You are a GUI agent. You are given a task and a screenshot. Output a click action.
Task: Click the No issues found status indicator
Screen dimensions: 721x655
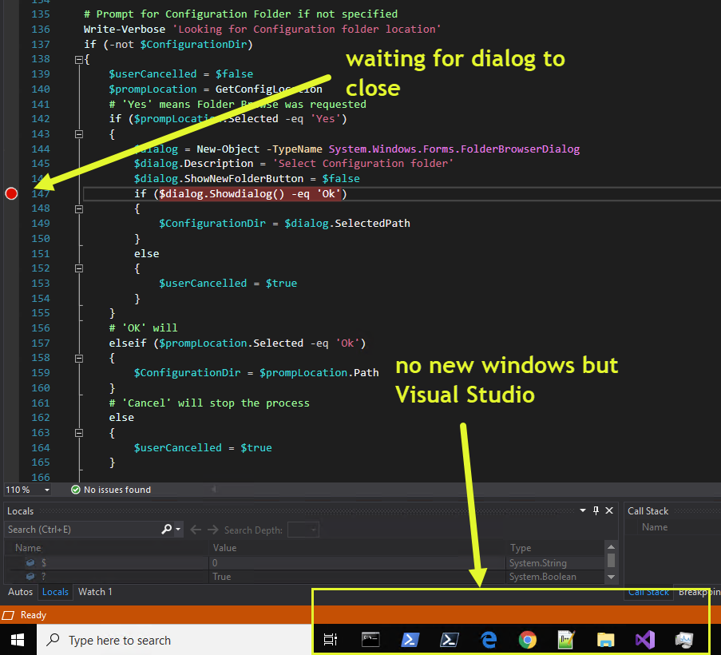pos(110,490)
